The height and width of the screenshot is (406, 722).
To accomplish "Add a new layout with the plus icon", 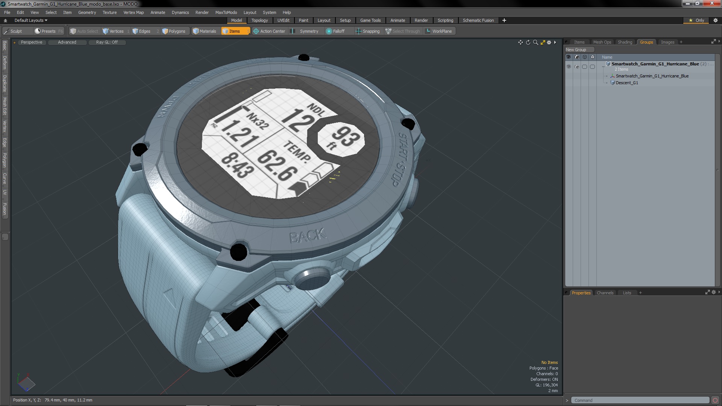I will [x=504, y=20].
